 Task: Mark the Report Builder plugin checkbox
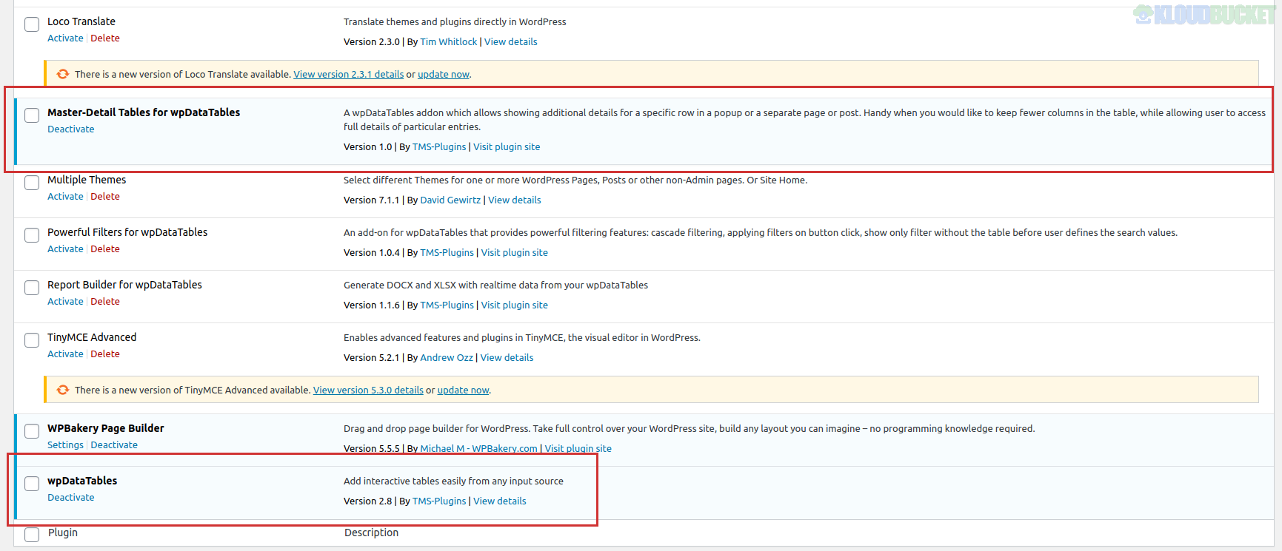(x=32, y=288)
